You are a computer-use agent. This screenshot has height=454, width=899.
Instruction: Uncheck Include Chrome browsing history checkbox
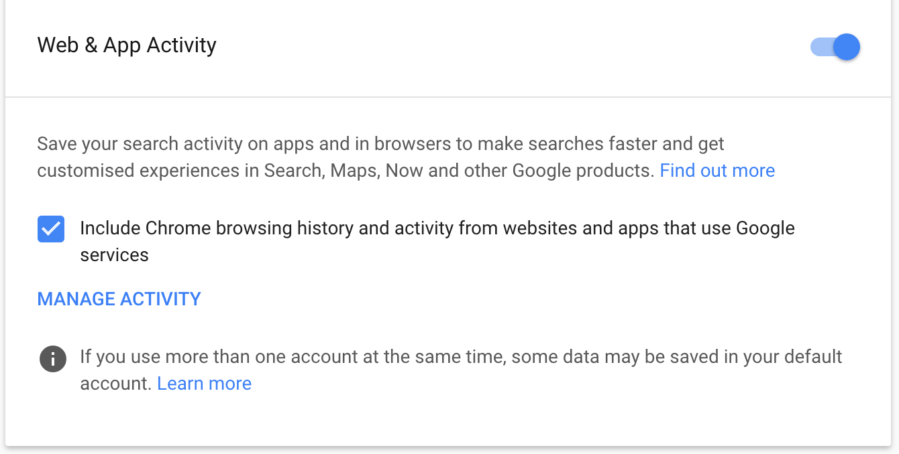[51, 229]
